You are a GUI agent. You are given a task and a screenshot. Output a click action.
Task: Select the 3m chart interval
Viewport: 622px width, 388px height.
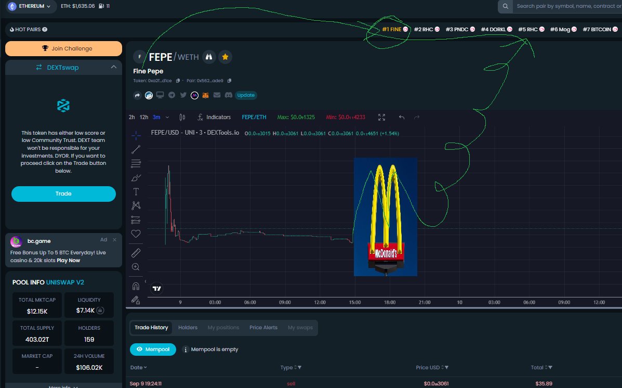pyautogui.click(x=157, y=117)
